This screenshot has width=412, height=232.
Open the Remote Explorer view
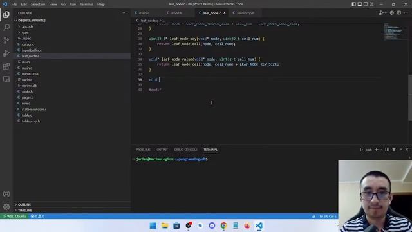pyautogui.click(x=6, y=79)
